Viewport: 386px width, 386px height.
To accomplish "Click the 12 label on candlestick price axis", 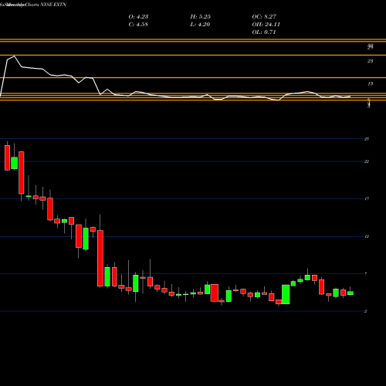I will coord(367,236).
